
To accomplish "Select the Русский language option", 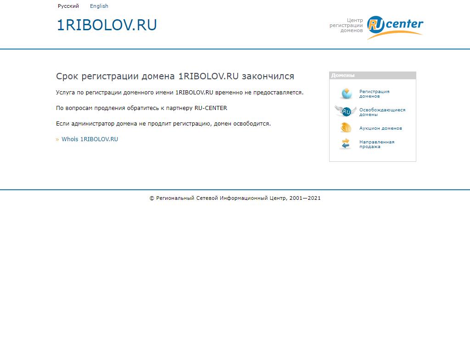I will click(x=68, y=6).
